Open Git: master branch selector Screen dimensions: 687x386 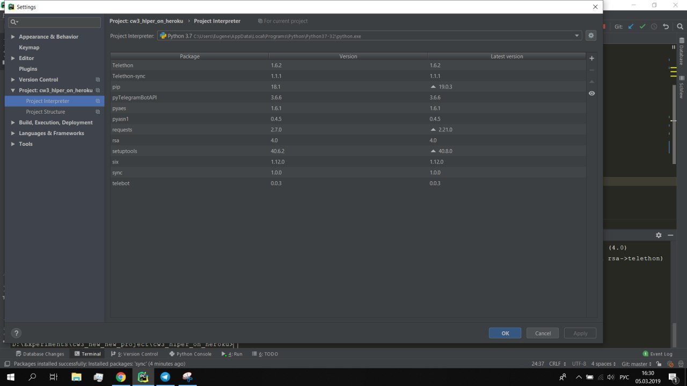[637, 363]
